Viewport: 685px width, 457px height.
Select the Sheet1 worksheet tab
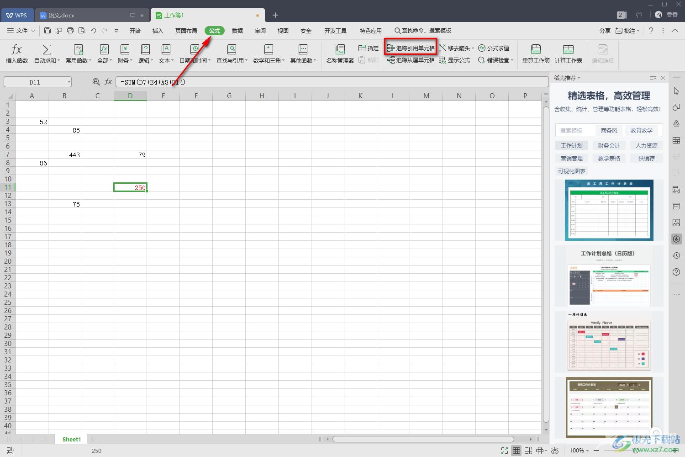[71, 439]
